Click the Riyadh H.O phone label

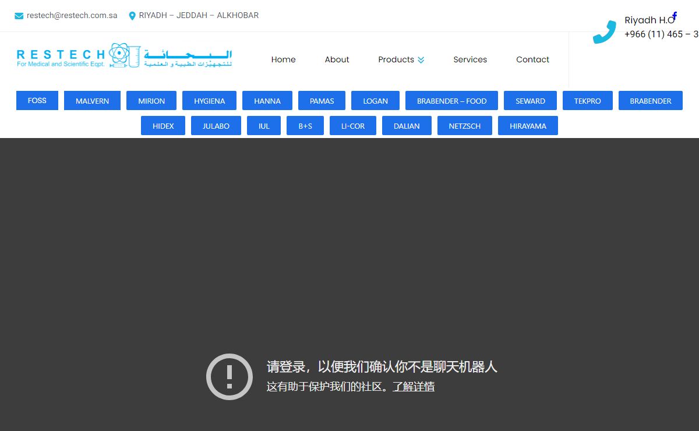pyautogui.click(x=649, y=20)
